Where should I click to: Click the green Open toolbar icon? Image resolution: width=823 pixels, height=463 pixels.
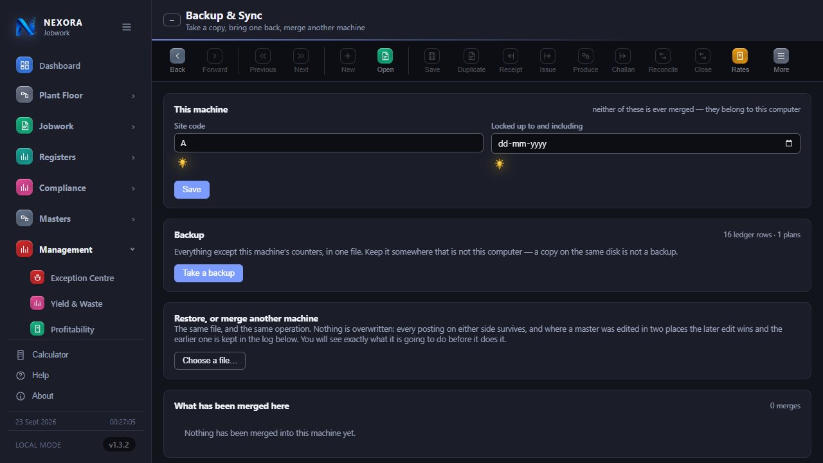(385, 56)
